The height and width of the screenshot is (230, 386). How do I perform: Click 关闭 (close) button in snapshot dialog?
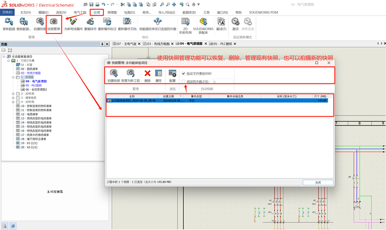point(318,183)
